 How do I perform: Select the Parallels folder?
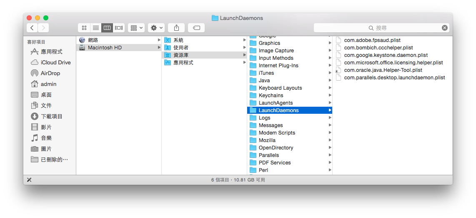click(x=290, y=155)
